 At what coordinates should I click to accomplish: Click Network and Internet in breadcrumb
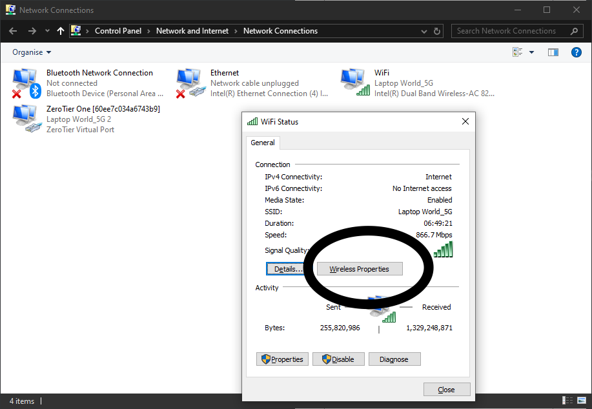(193, 31)
